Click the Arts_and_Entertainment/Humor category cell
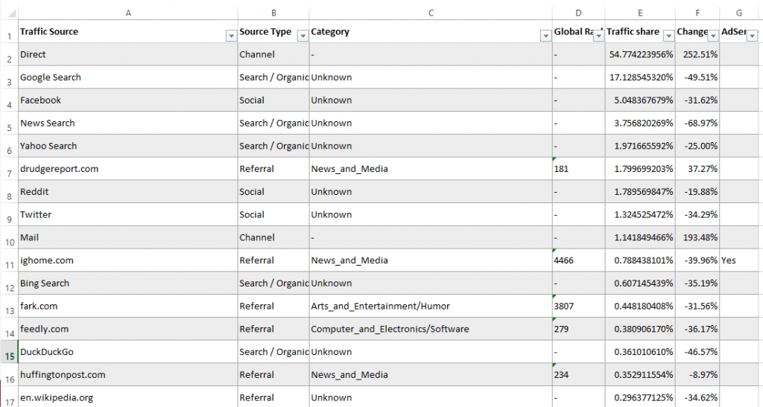The height and width of the screenshot is (407, 763). pyautogui.click(x=431, y=306)
